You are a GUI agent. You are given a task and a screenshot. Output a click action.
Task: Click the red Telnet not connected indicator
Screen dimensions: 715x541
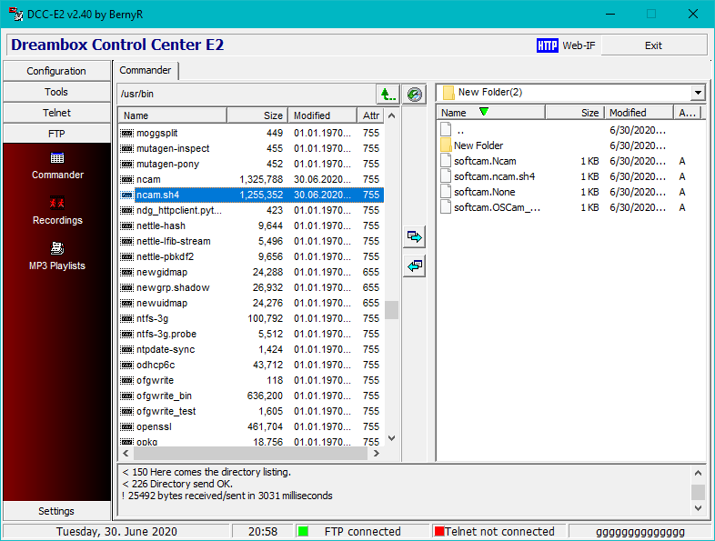(x=439, y=531)
